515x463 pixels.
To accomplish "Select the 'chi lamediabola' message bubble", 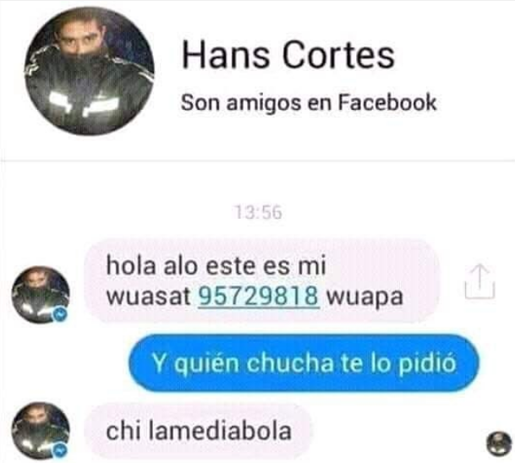I will [198, 431].
